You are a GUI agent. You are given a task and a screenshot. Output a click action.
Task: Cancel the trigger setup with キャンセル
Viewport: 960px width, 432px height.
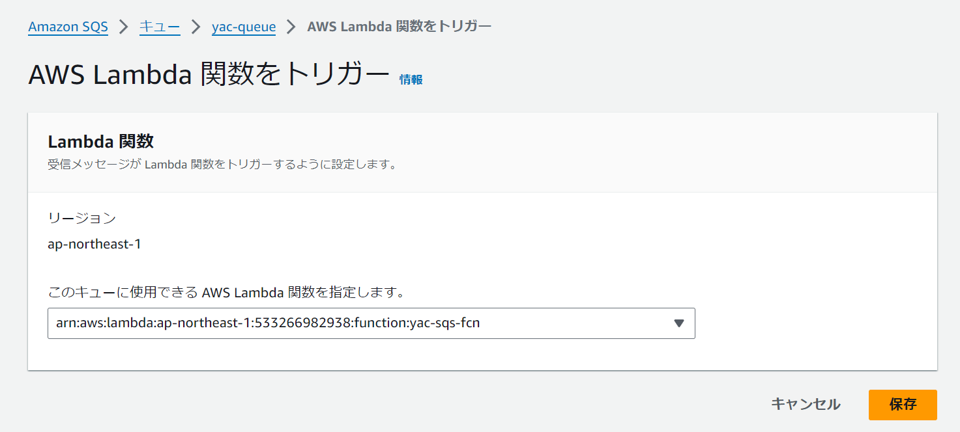point(806,404)
